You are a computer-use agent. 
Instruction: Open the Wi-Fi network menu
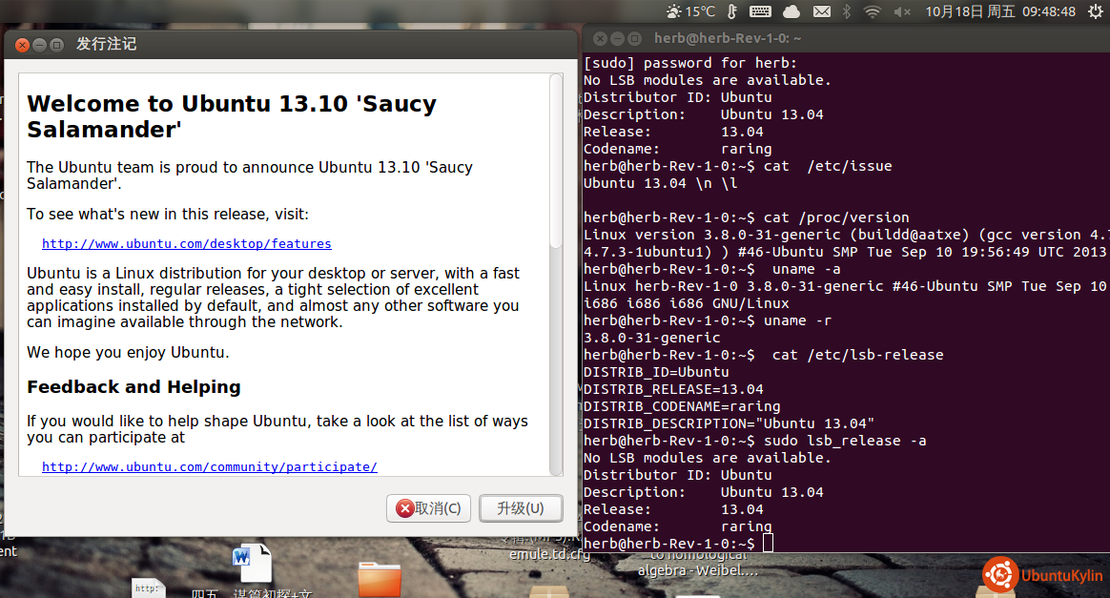pos(872,11)
